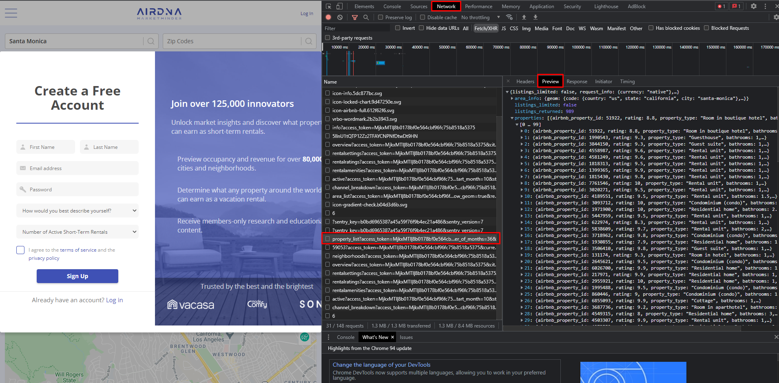Expand the area_info object node
This screenshot has width=779, height=383.
coord(512,98)
